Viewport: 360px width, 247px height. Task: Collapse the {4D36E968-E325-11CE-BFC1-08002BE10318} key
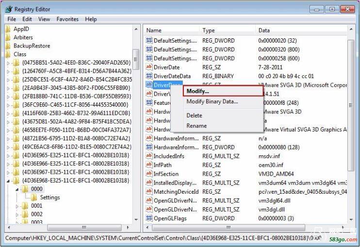coord(8,181)
